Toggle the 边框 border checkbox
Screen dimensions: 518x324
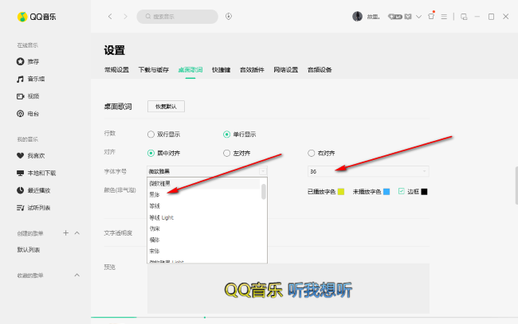(x=402, y=191)
